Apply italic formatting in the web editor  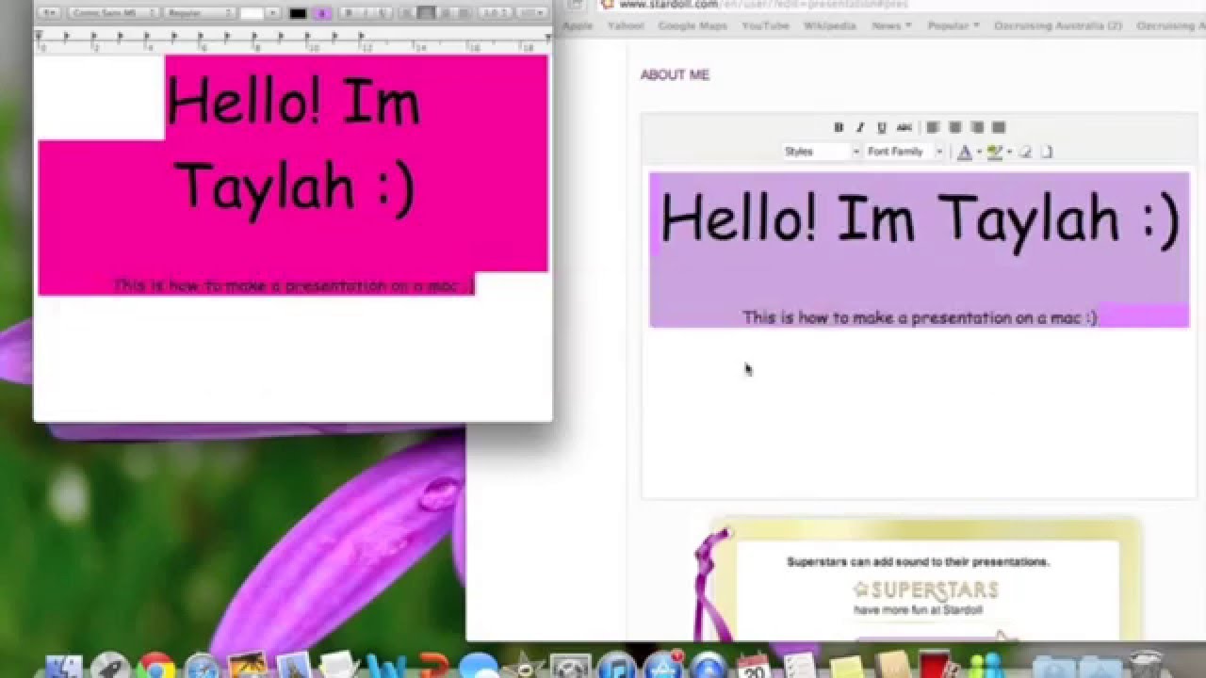[x=859, y=126]
